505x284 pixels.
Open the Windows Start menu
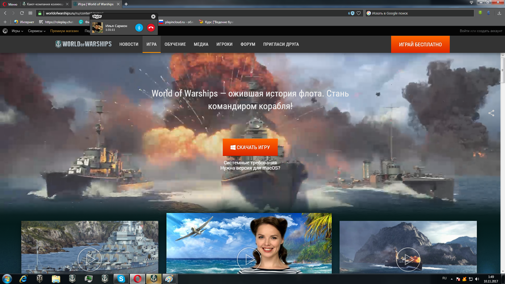click(x=7, y=279)
